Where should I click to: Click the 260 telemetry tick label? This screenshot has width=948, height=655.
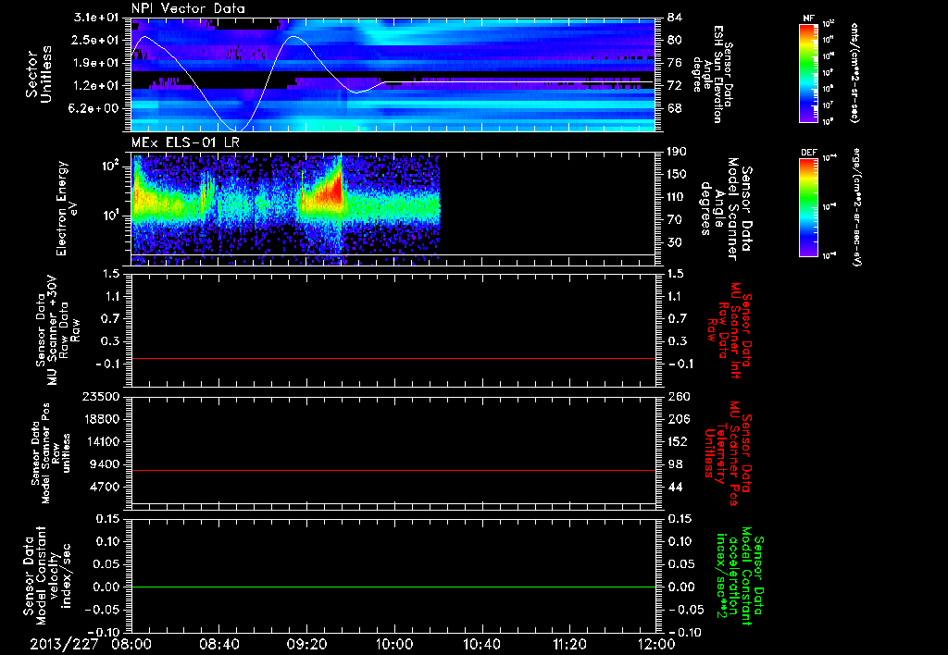[x=677, y=396]
